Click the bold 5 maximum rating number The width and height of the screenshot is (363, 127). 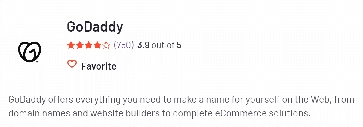point(179,45)
